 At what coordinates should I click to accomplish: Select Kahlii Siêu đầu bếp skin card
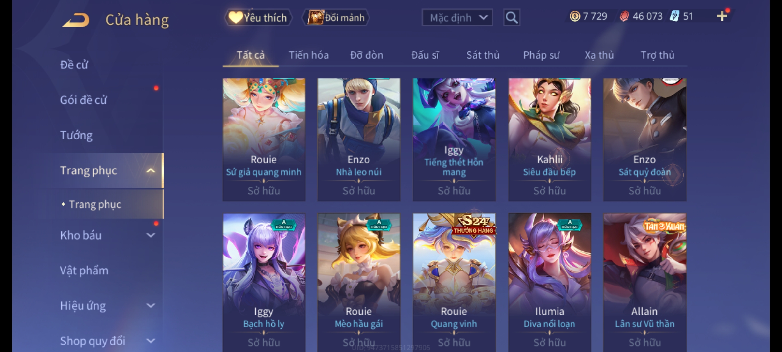click(x=550, y=139)
